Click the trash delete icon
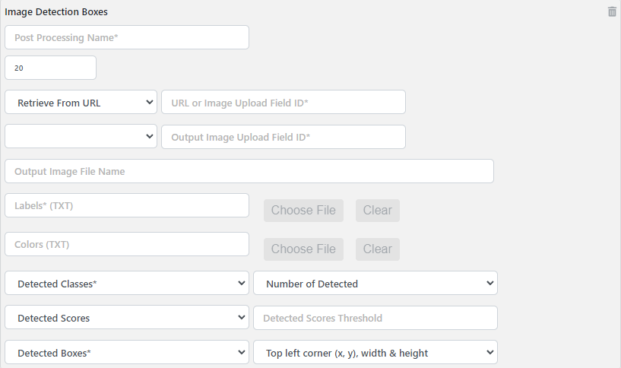 point(612,11)
